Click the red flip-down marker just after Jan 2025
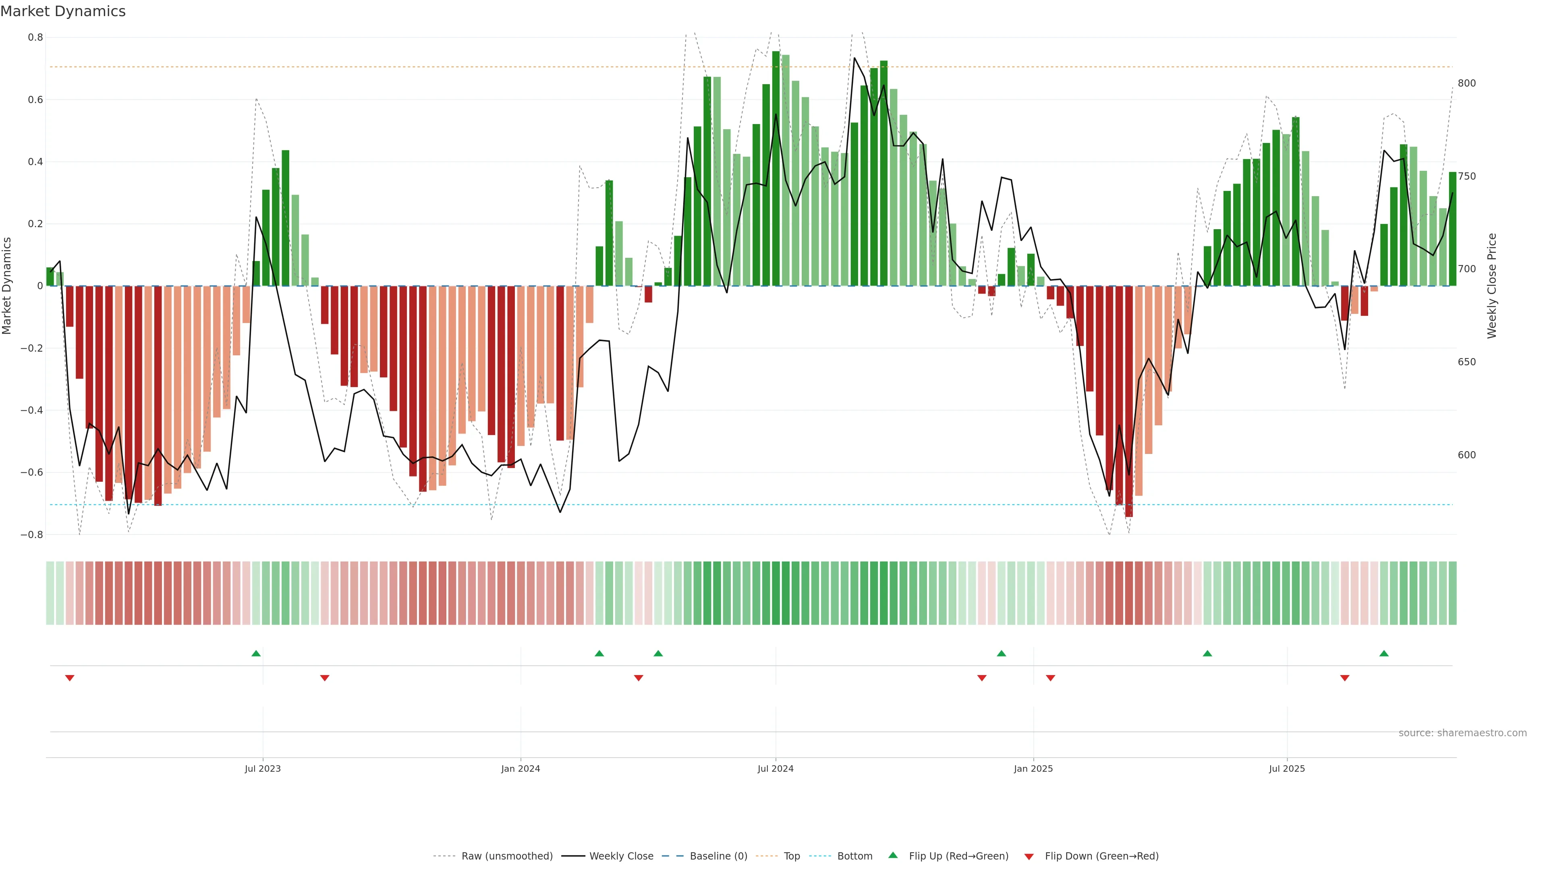Viewport: 1547px width, 870px height. pos(1050,678)
